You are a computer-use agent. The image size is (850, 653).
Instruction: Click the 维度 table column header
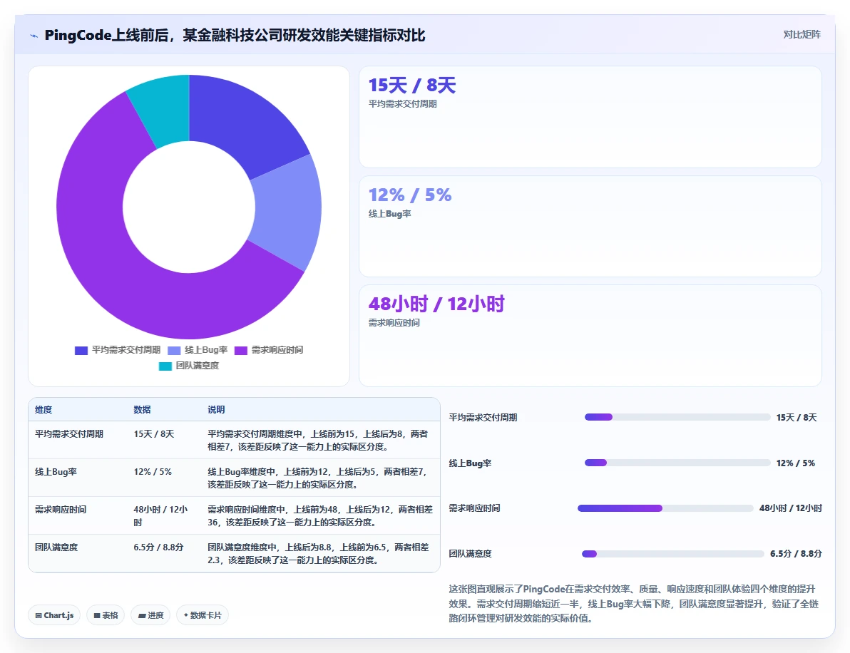point(43,410)
